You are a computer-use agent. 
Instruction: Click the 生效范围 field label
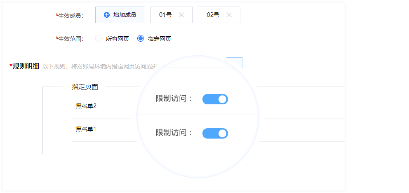click(70, 39)
